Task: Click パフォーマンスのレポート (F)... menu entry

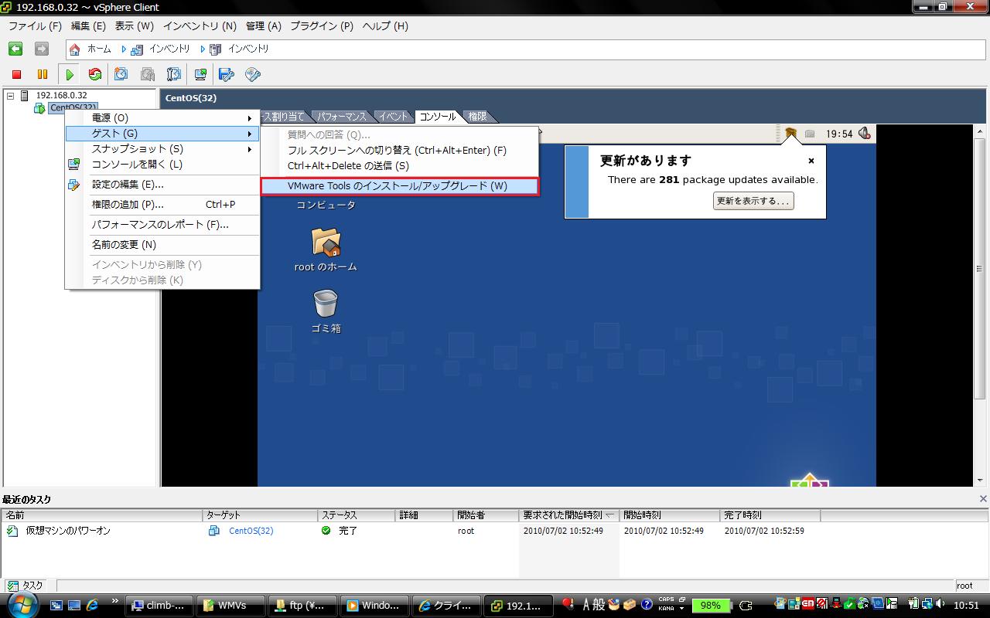Action: coord(162,225)
